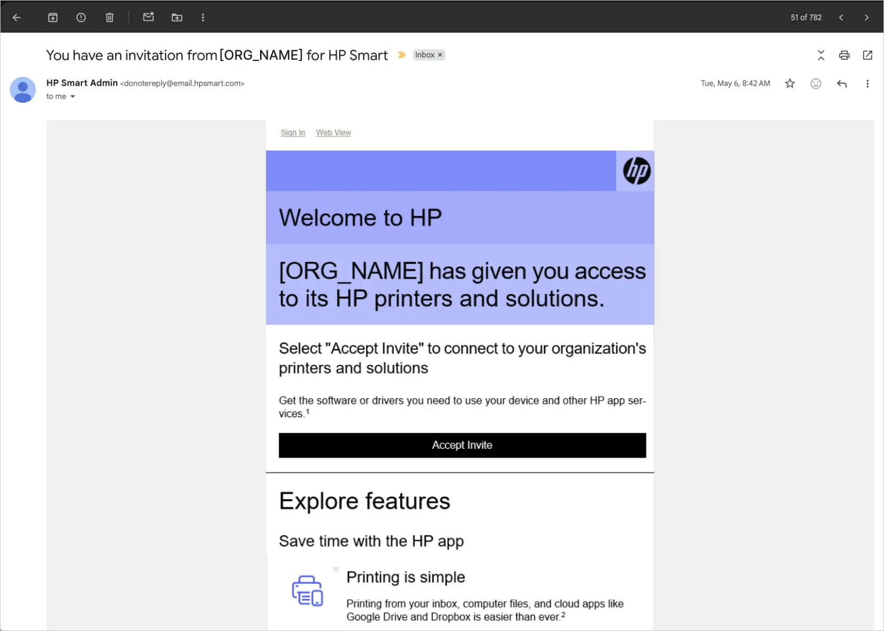Go to the next email arrow

pyautogui.click(x=866, y=18)
